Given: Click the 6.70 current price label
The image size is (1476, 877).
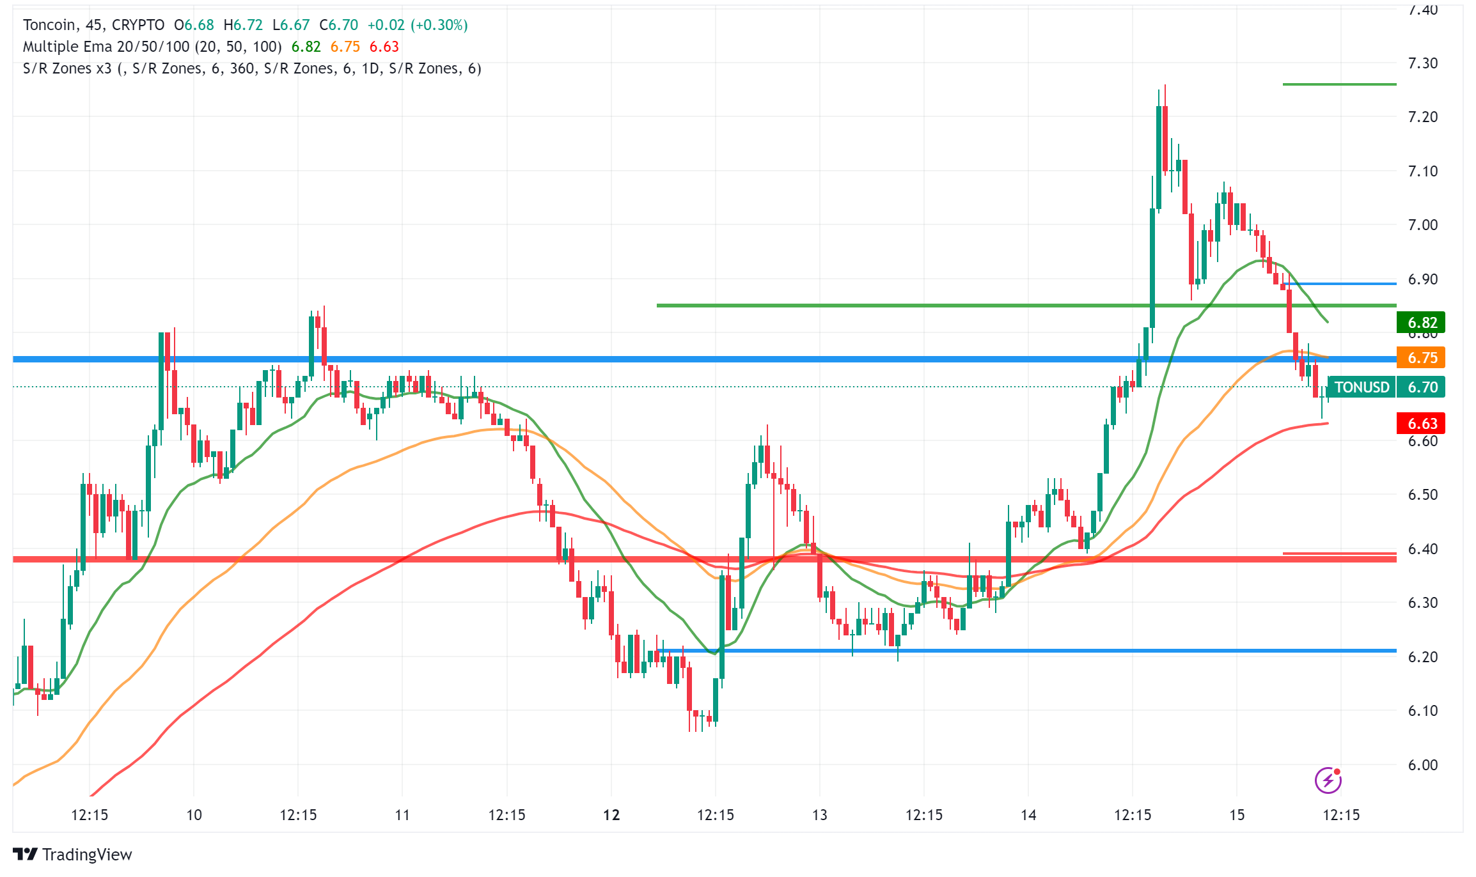Looking at the screenshot, I should (x=1421, y=387).
